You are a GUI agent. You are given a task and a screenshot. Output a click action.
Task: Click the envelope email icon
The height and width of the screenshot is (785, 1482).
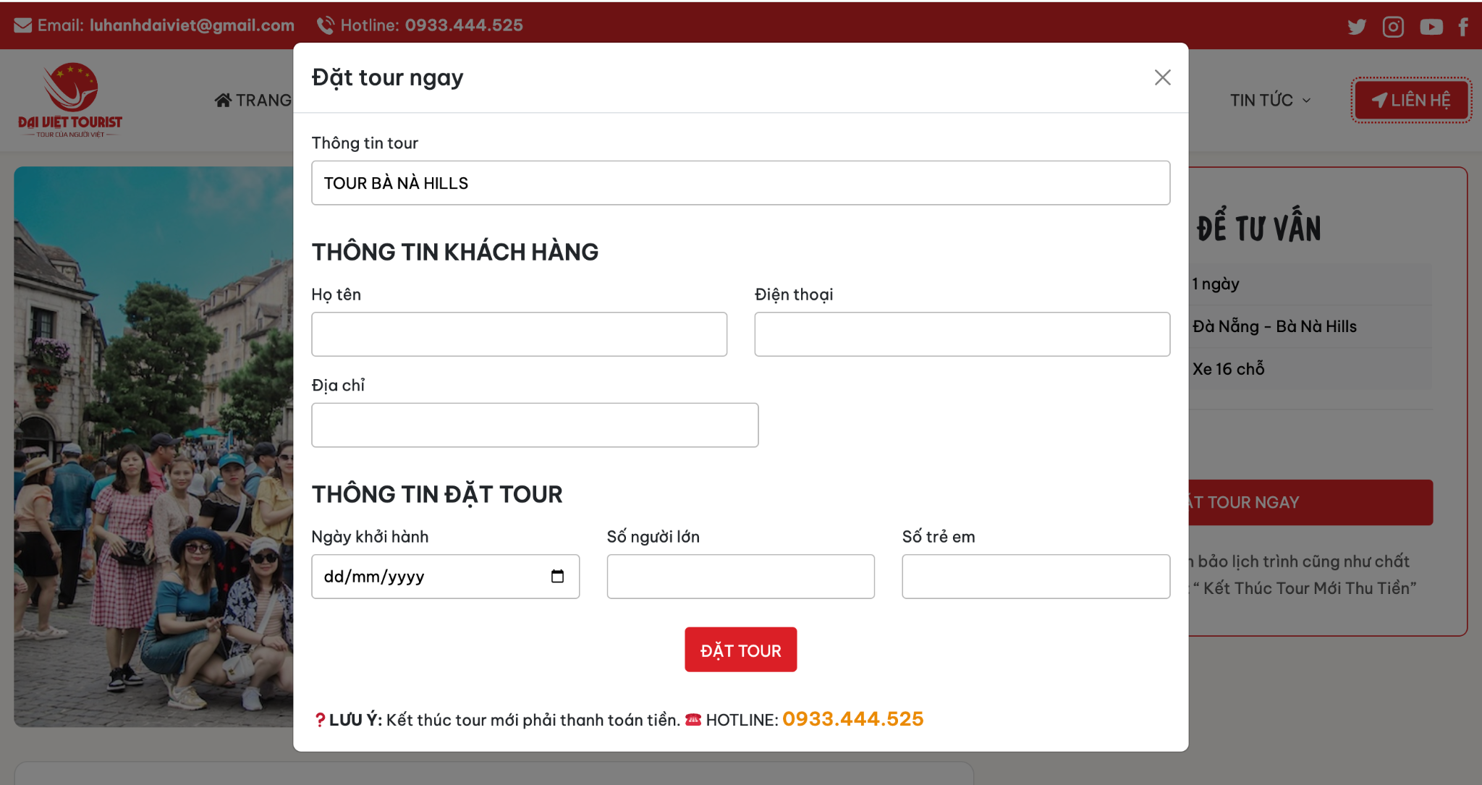[23, 24]
